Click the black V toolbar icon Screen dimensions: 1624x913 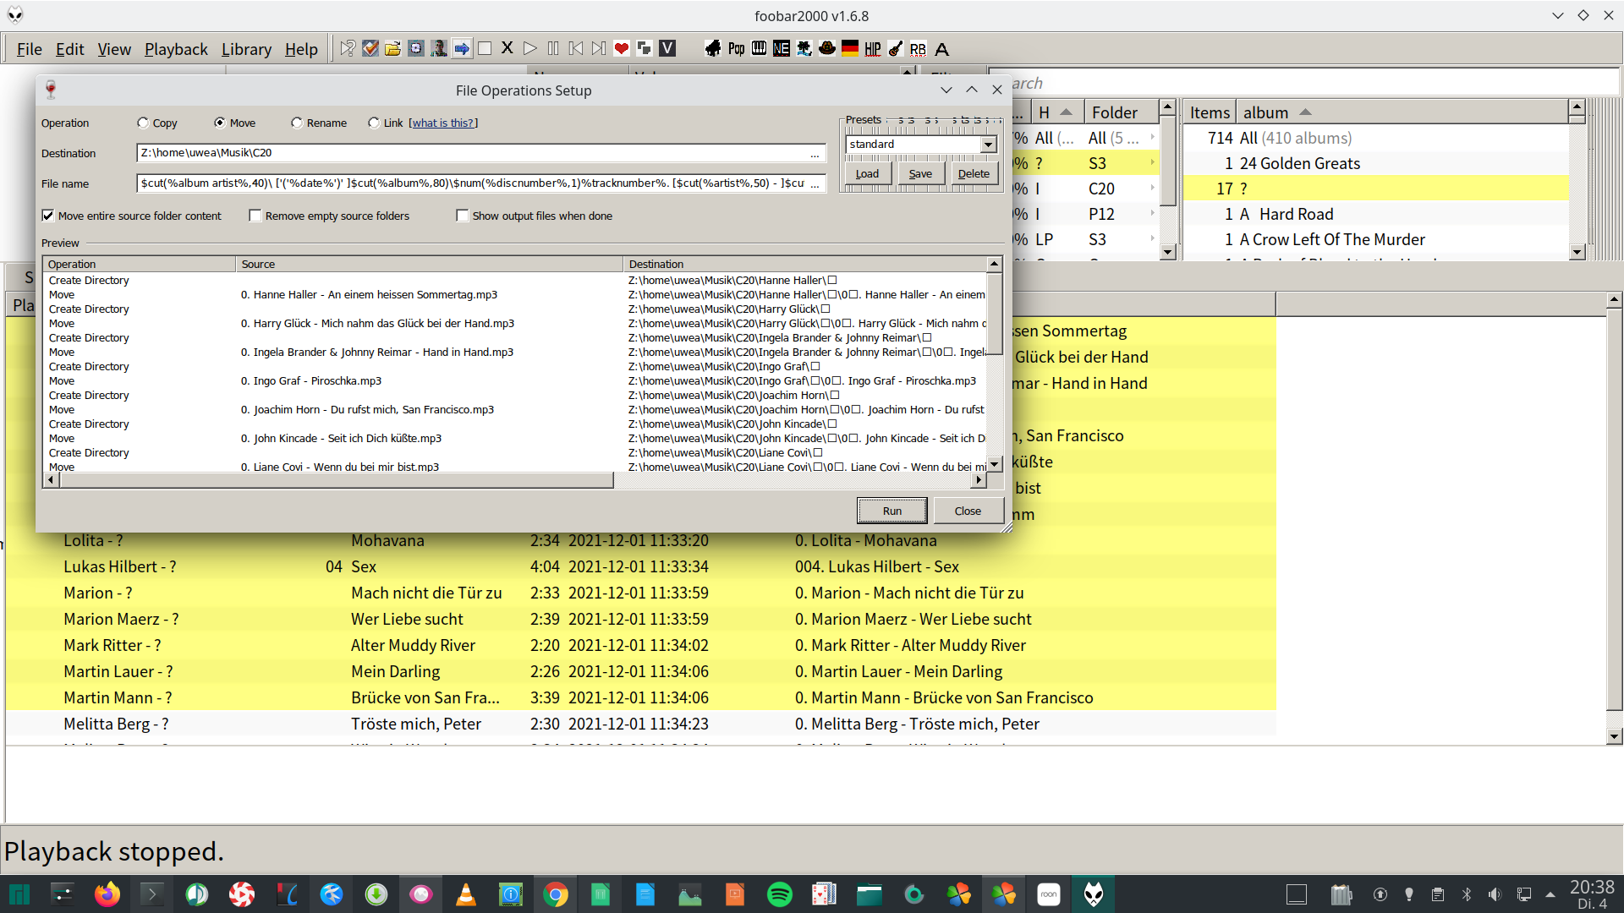(x=667, y=48)
